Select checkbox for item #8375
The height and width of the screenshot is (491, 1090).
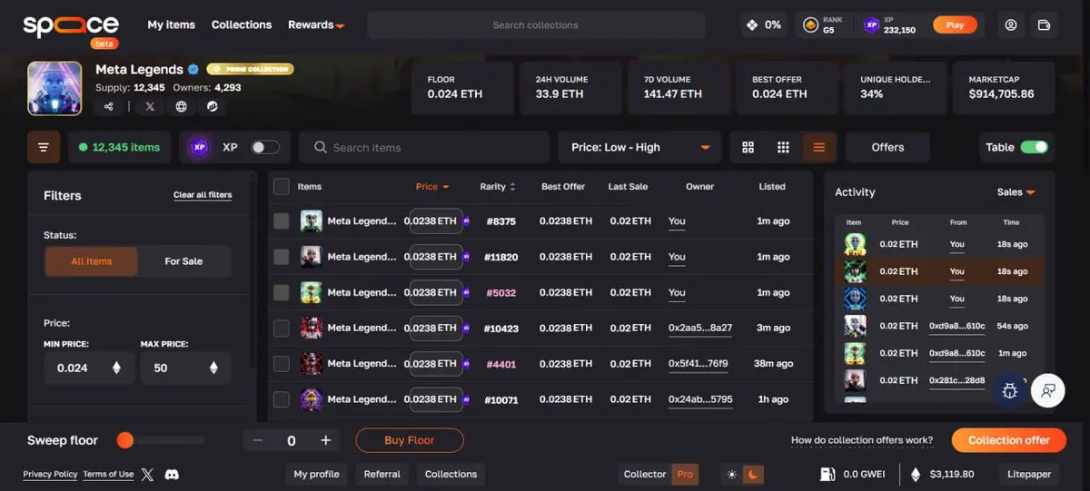282,221
